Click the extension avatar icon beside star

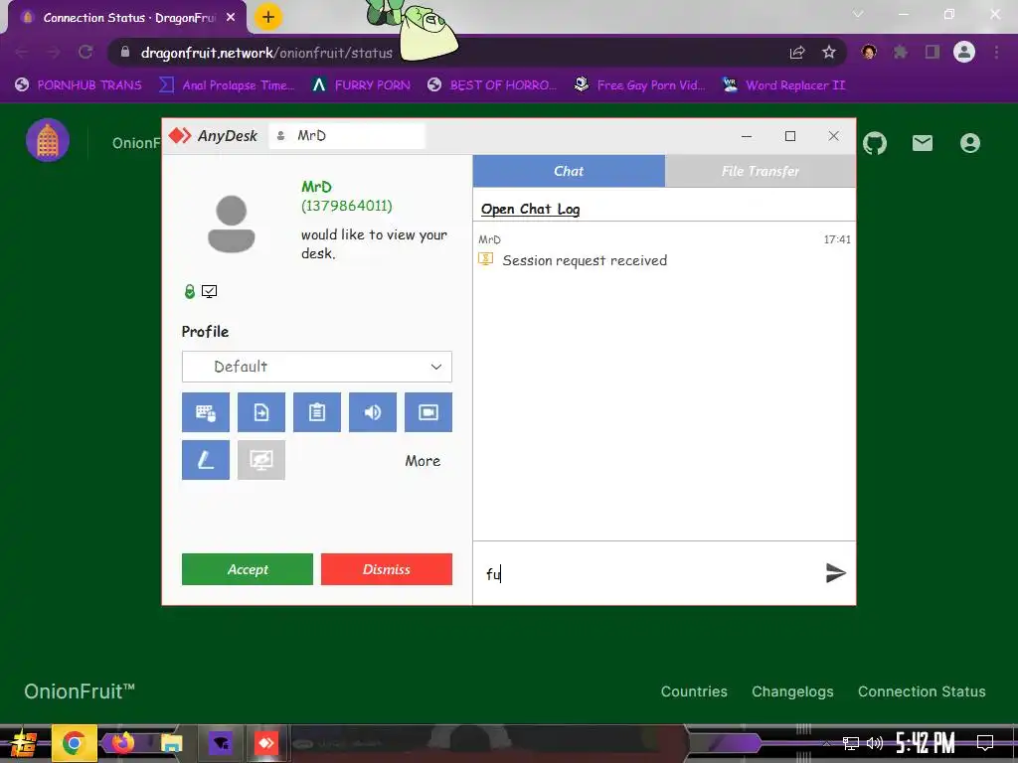[869, 52]
